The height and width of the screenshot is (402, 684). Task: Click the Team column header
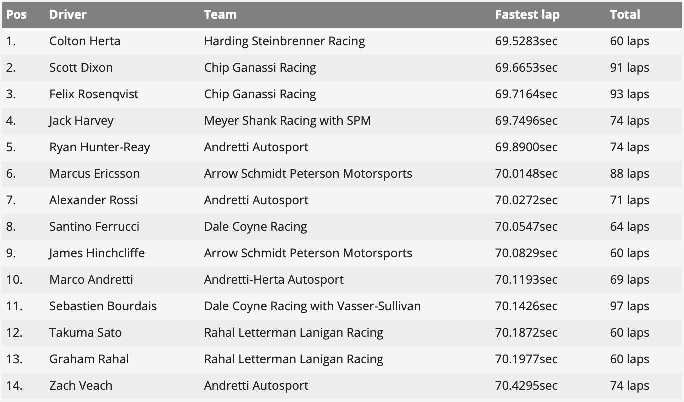[x=220, y=15]
